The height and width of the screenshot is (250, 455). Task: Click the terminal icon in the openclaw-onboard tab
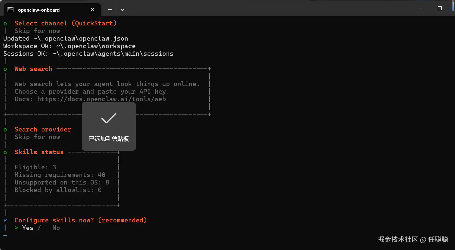coord(10,10)
